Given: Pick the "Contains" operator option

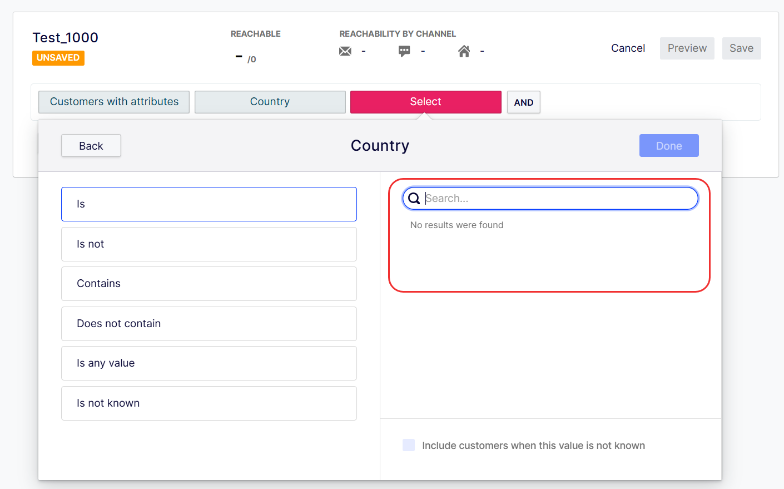Looking at the screenshot, I should click(x=209, y=284).
